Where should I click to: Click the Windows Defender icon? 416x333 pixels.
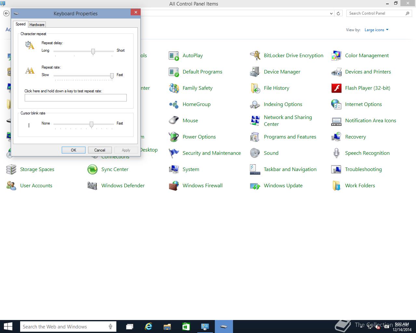[x=93, y=186]
